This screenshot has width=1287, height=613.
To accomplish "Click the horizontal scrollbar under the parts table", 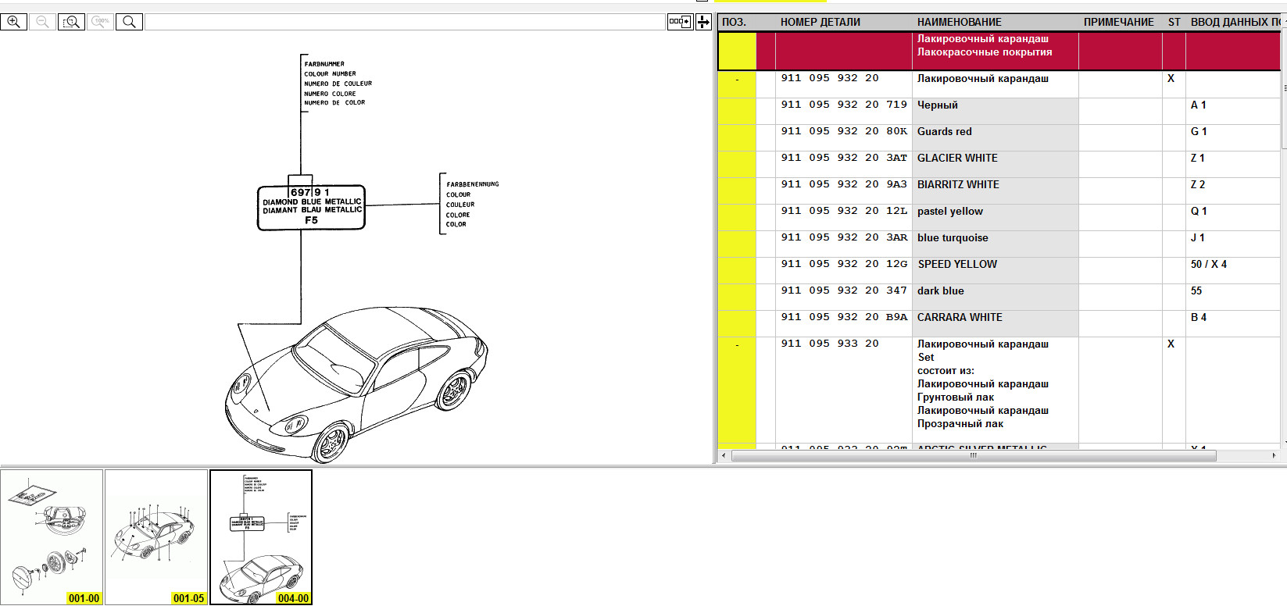I will 974,455.
